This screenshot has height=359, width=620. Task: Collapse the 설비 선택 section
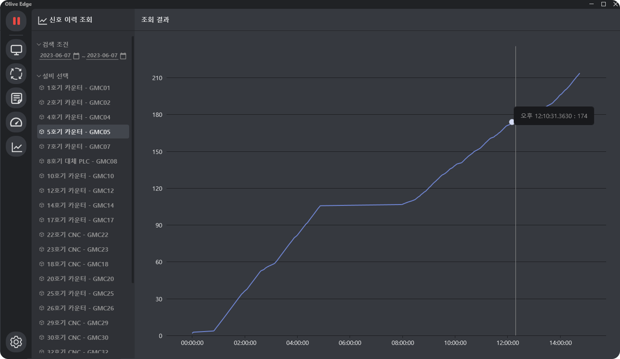pyautogui.click(x=39, y=76)
